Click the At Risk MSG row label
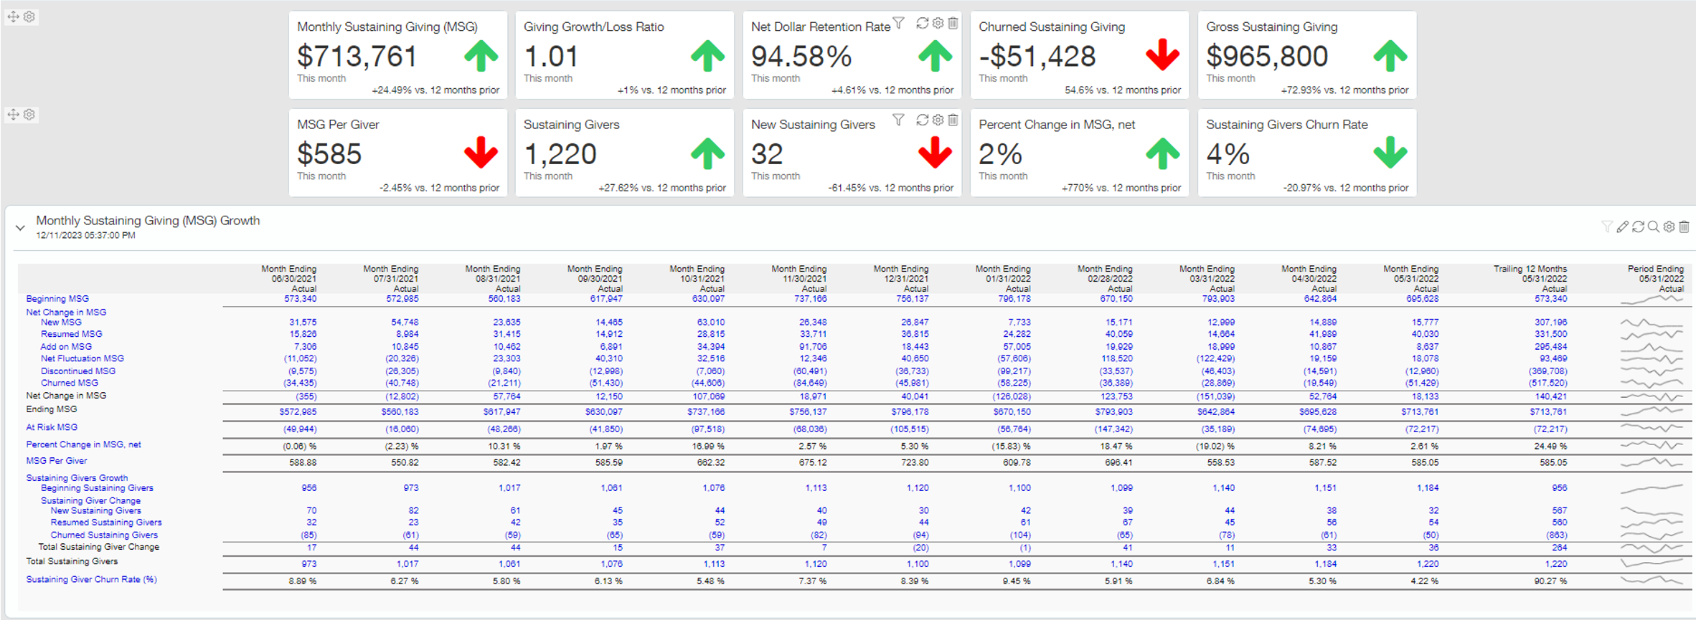Screen dimensions: 1696x620 52,427
